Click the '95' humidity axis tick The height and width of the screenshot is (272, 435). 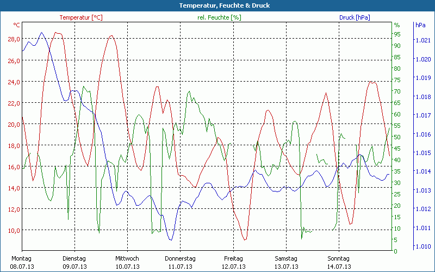pos(397,34)
